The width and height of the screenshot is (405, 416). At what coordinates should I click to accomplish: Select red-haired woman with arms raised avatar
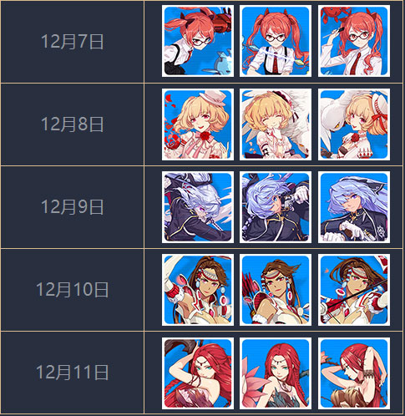tap(198, 373)
